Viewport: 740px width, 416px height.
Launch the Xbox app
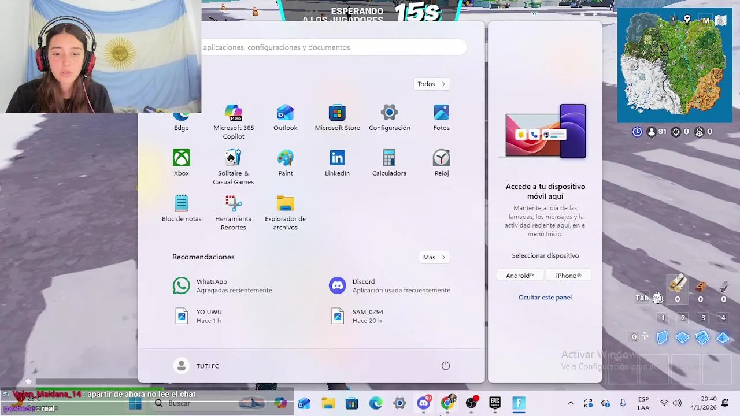pos(182,163)
